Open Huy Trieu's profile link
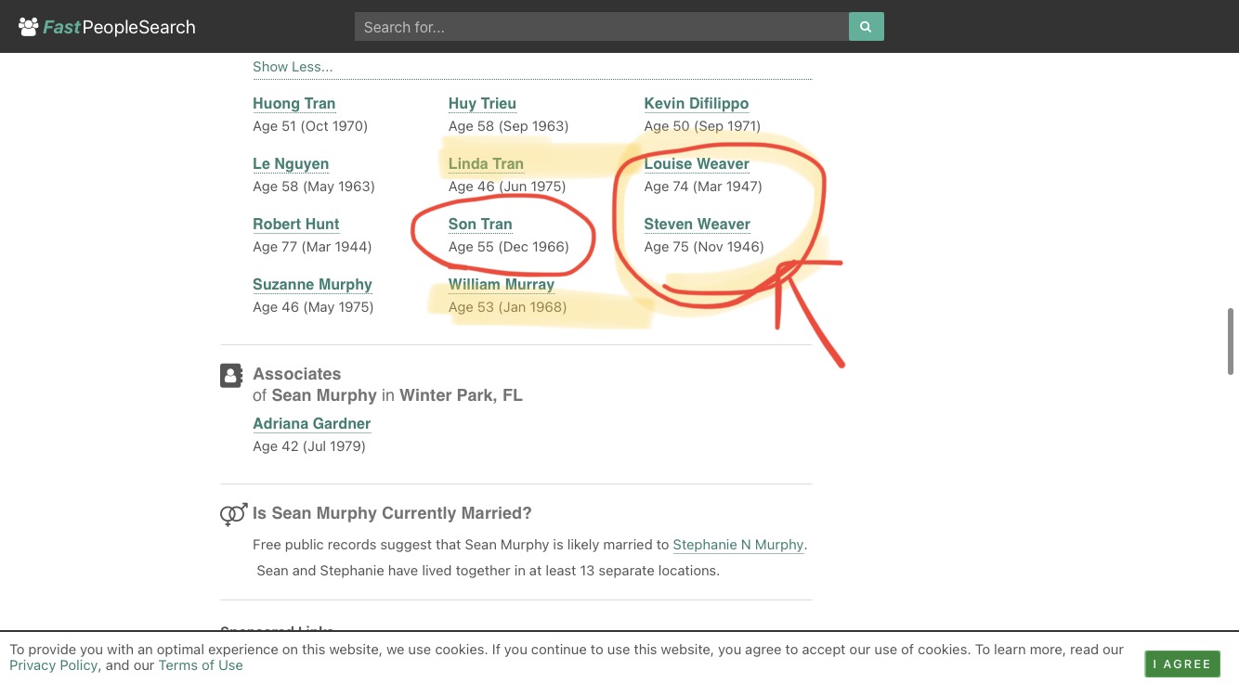 (482, 104)
